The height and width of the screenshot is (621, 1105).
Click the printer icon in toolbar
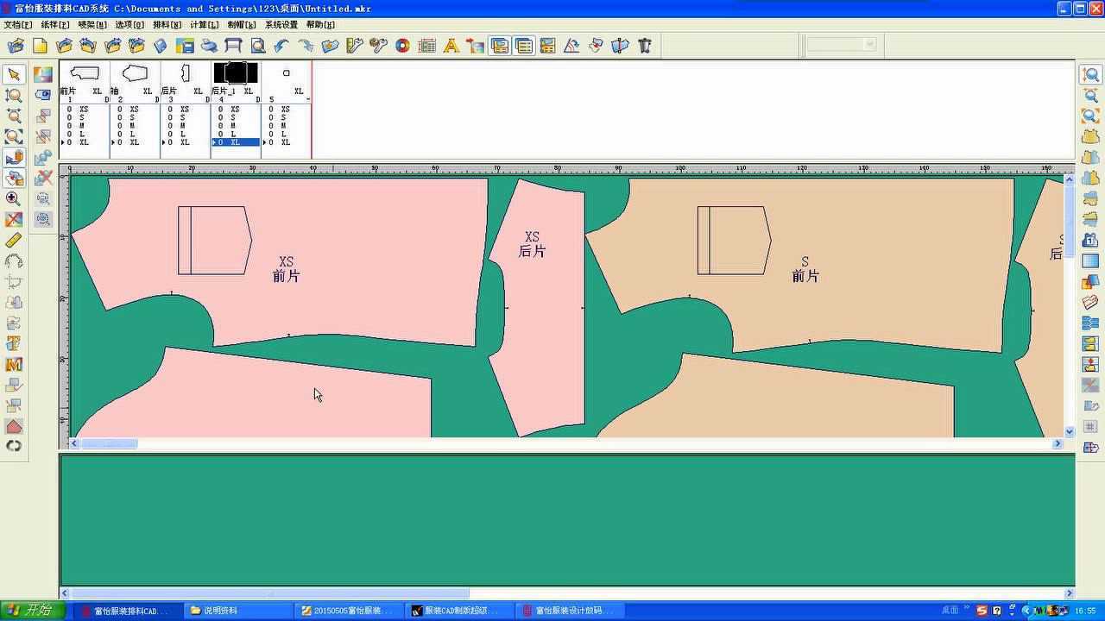coord(209,46)
